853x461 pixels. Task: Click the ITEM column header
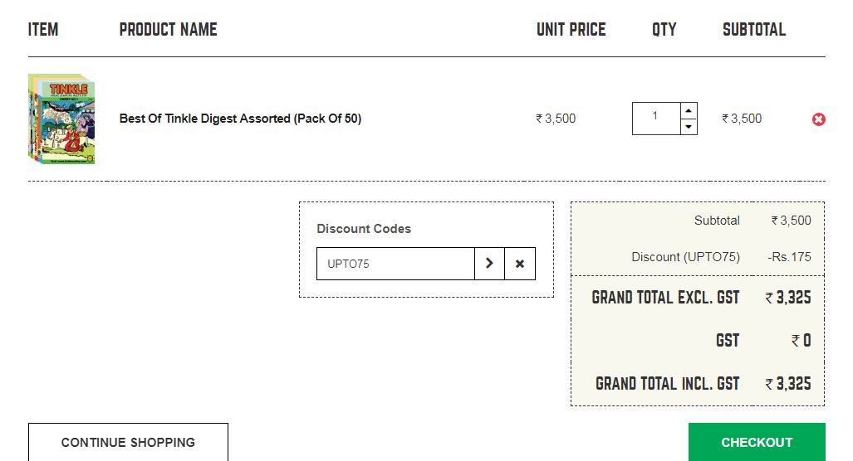pos(43,30)
